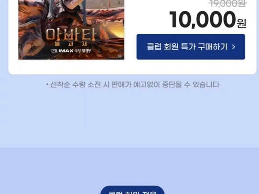This screenshot has height=194, width=259.
Task: Click the crossed-out 19,000원 original price
Action: tap(228, 4)
